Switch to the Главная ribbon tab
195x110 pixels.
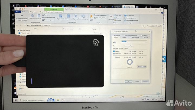25,12
